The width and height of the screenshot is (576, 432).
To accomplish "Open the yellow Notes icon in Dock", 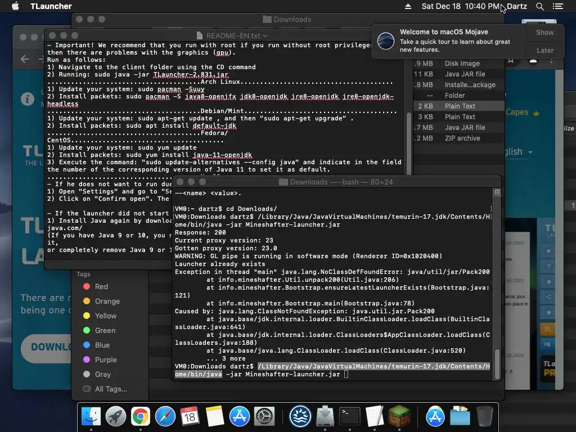I will [x=214, y=417].
